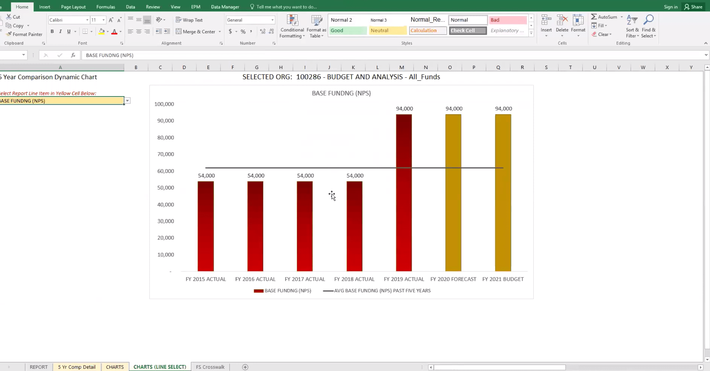Apply Comma Style format
This screenshot has height=371, width=710.
click(251, 32)
